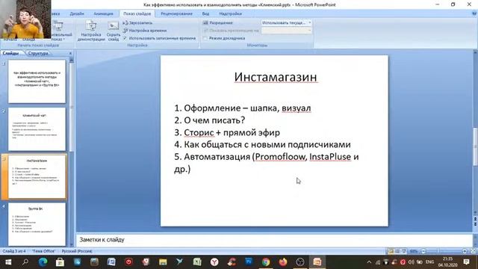The height and width of the screenshot is (269, 478).
Task: Switch to the Дизайн ribbon tab
Action: 76,13
